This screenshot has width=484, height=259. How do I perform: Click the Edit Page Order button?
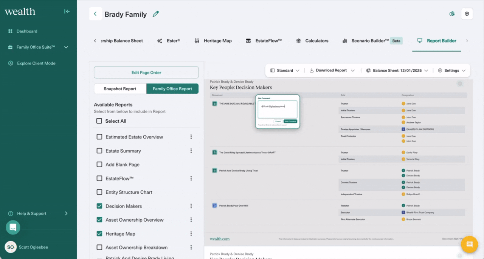146,72
